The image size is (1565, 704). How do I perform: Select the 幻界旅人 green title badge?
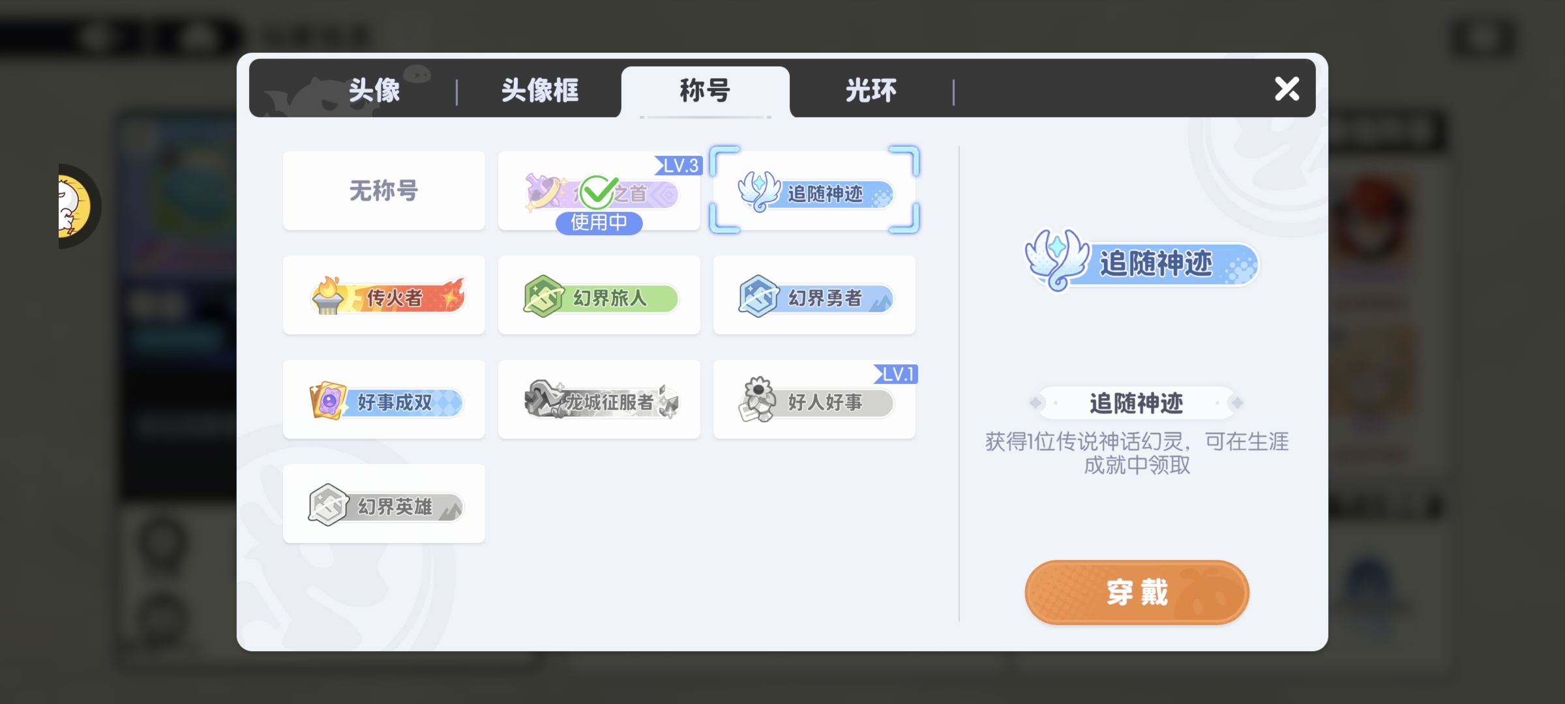(x=599, y=295)
